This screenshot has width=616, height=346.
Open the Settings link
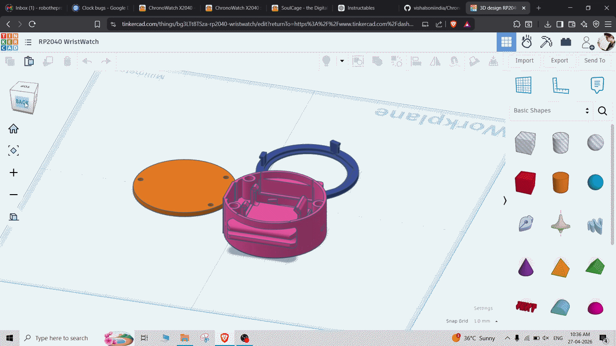(483, 309)
